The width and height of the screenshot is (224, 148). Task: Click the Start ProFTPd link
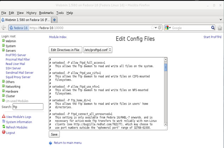coord(212,37)
